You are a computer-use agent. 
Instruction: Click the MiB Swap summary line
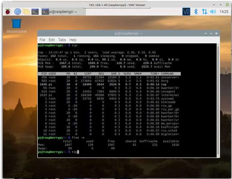click(104, 67)
